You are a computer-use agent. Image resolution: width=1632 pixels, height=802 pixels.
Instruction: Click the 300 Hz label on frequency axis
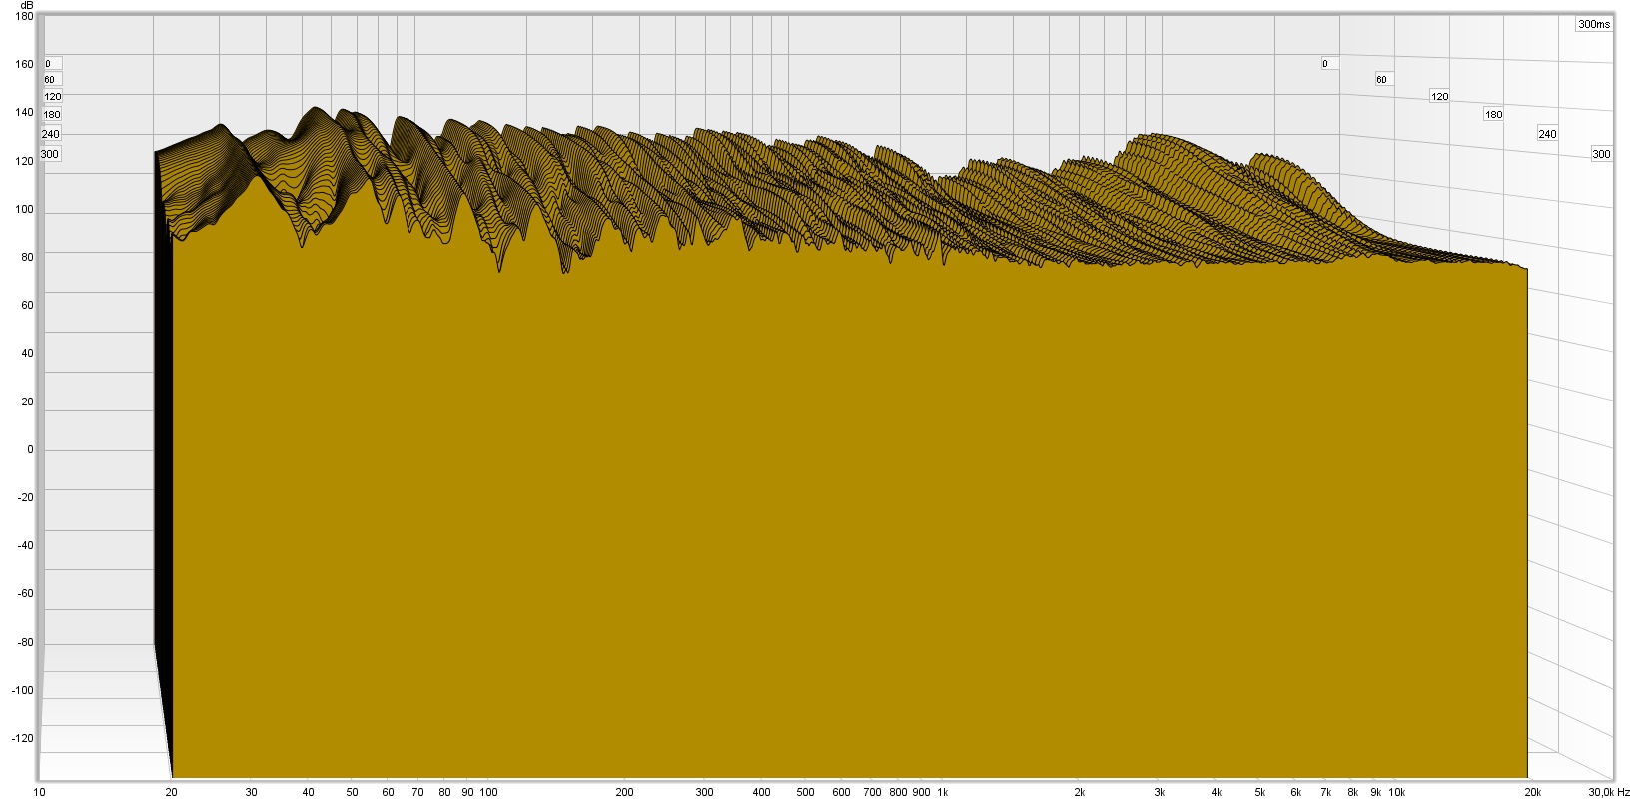coord(705,793)
